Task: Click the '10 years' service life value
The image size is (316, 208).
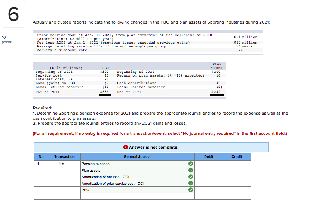Action: click(x=244, y=46)
